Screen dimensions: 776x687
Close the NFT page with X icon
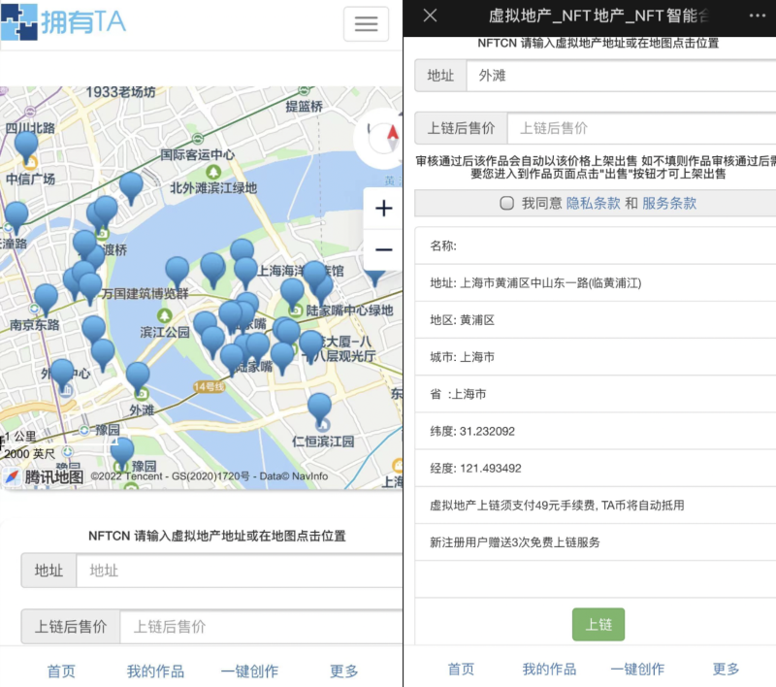pyautogui.click(x=430, y=16)
